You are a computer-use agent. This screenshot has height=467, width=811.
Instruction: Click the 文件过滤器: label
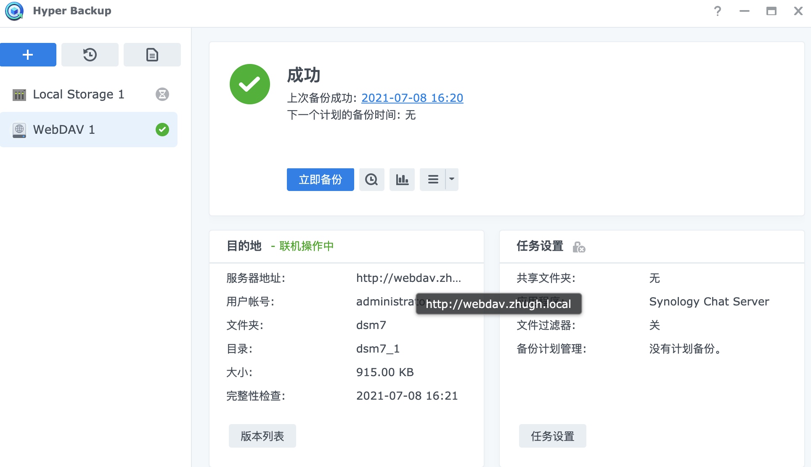coord(546,325)
